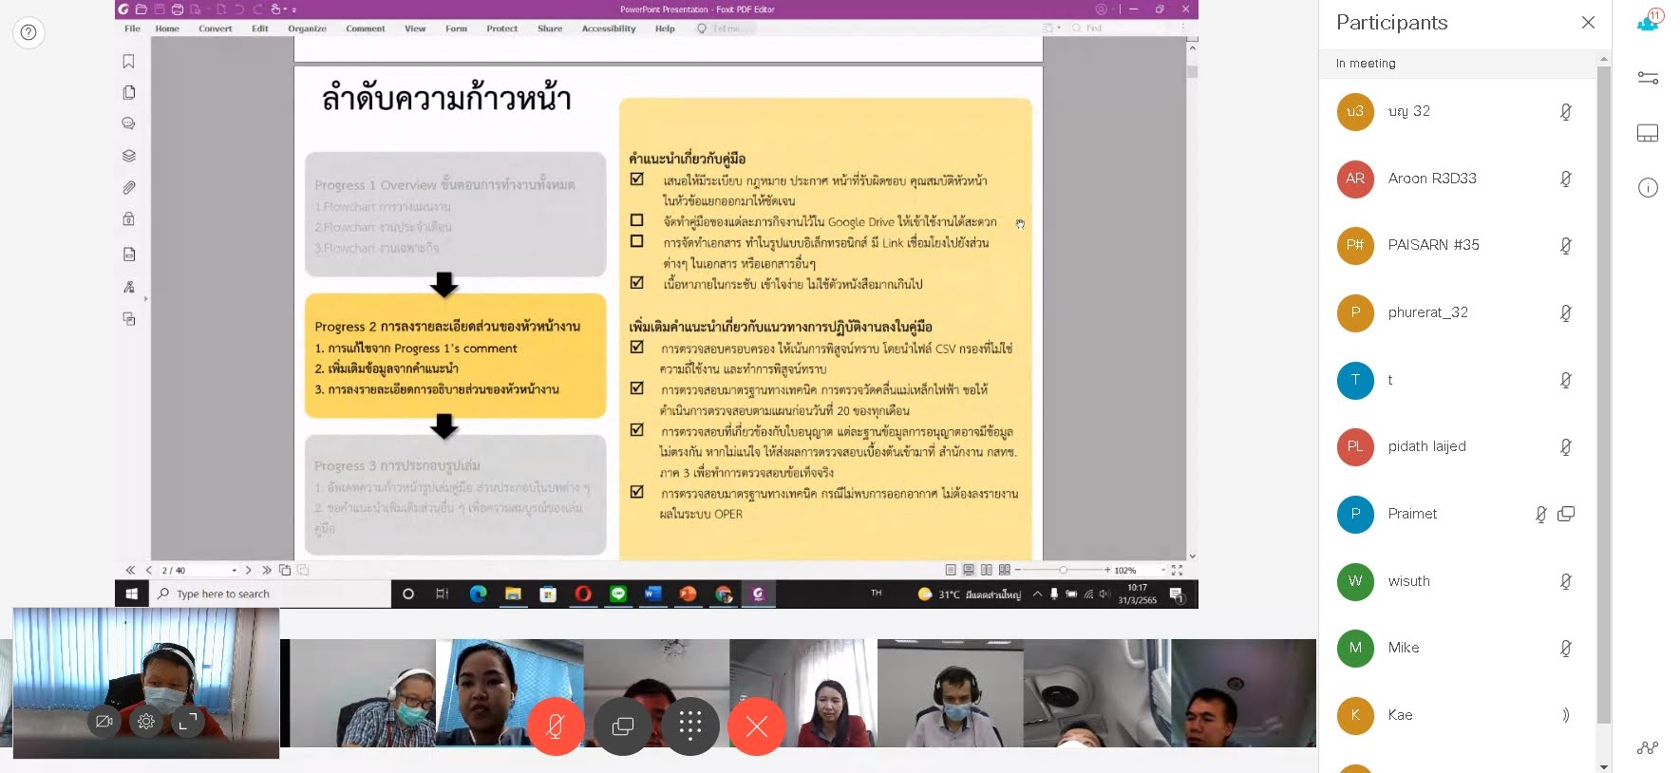The width and height of the screenshot is (1680, 773).
Task: Expand the Foxit left navigation panel arrow
Action: coord(145,299)
